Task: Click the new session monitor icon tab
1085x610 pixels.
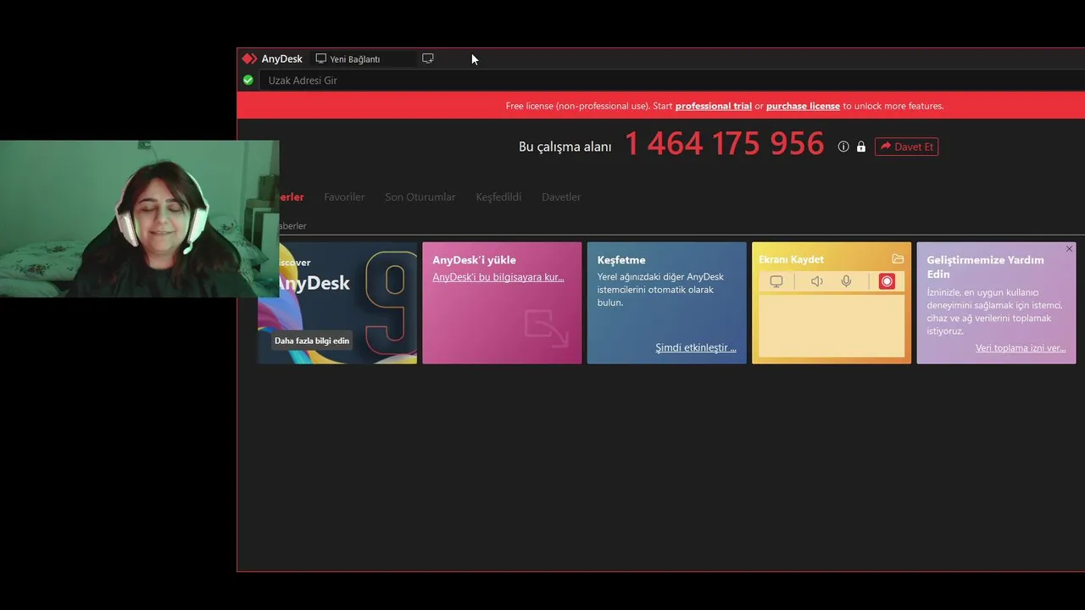Action: [x=428, y=58]
